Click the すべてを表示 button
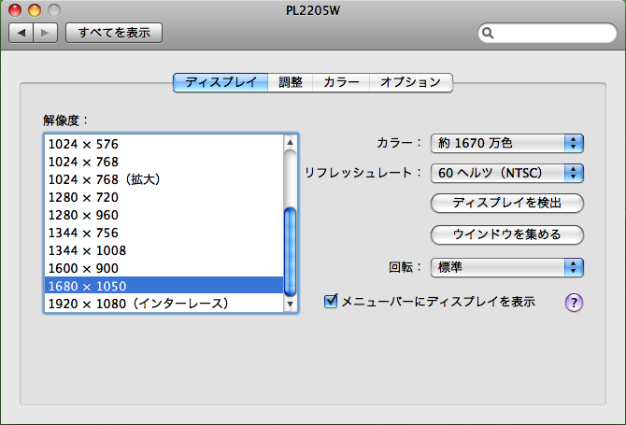This screenshot has height=425, width=626. [x=114, y=33]
